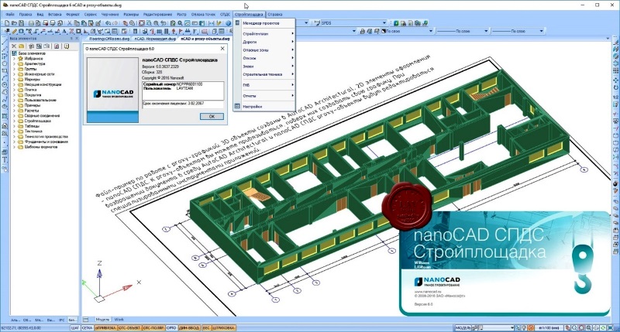The height and width of the screenshot is (332, 620).
Task: Click the yellow folder icon in element base panel
Action: [x=22, y=46]
